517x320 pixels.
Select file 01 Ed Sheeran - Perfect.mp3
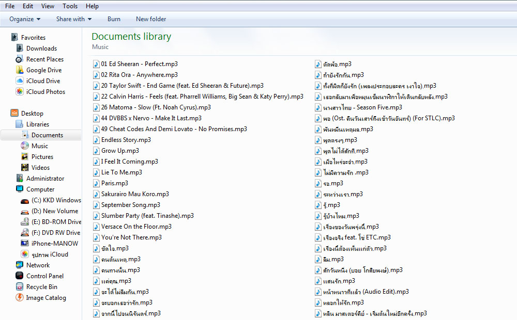coord(135,64)
